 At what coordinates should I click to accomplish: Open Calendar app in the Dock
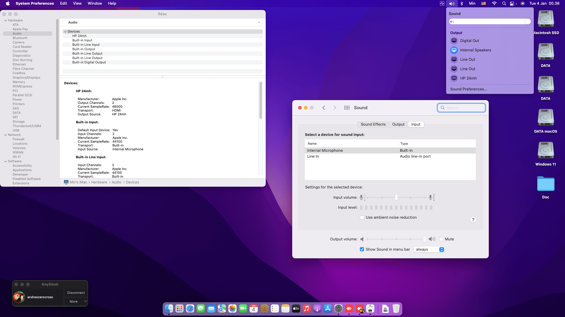(254, 308)
